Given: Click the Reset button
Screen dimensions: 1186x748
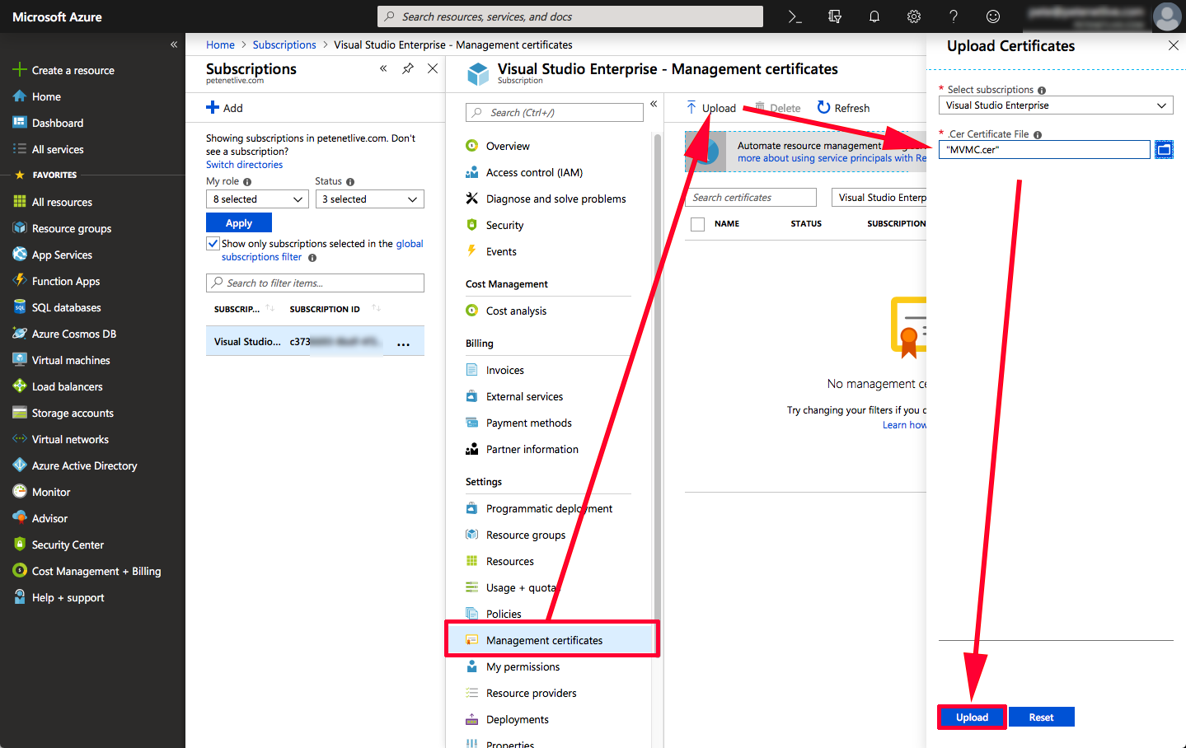Looking at the screenshot, I should pos(1042,718).
